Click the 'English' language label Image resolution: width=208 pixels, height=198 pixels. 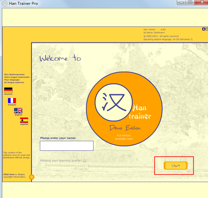19,115
